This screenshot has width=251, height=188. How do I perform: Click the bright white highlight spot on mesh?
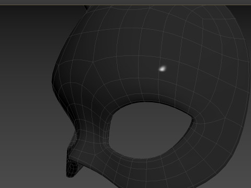pos(163,68)
